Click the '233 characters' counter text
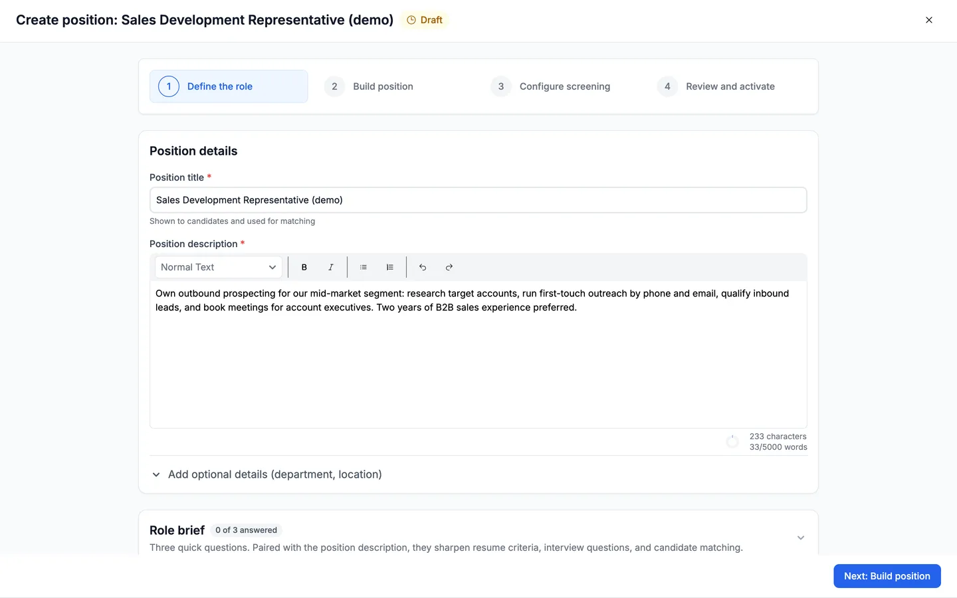Viewport: 957px width, 598px height. point(778,437)
